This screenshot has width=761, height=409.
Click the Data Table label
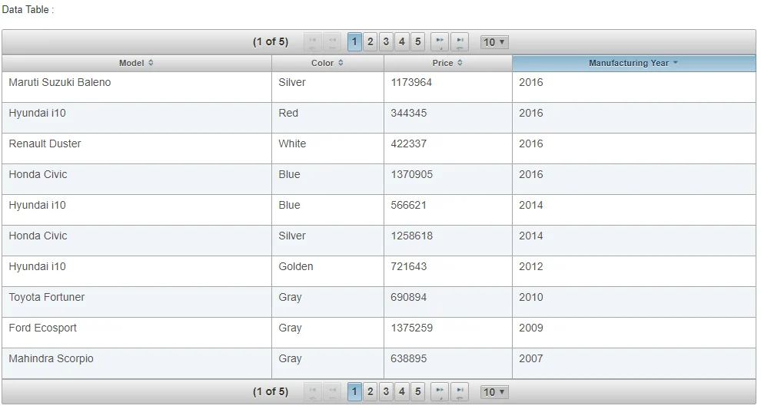point(28,10)
